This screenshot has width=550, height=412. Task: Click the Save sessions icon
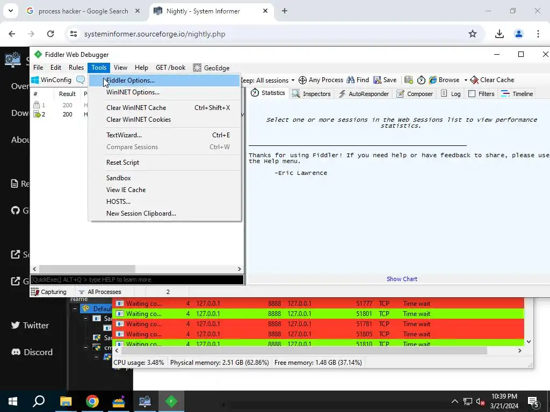point(377,80)
